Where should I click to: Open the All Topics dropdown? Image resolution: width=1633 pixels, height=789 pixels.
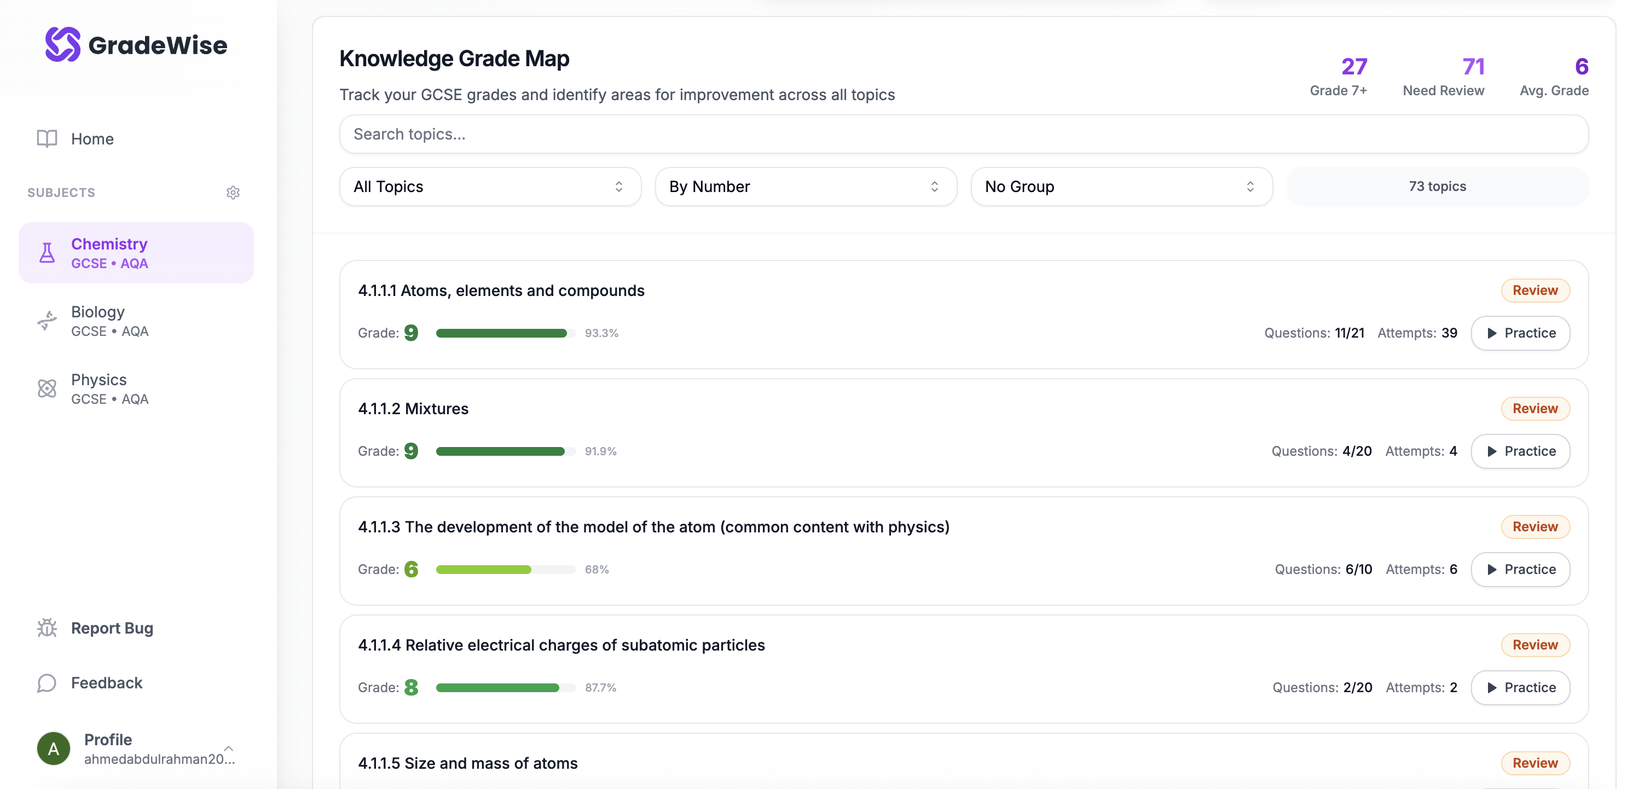click(x=489, y=187)
